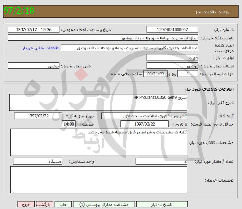Open attached documents 'مشاهده مدارک پیوستی (1)'

click(x=104, y=205)
